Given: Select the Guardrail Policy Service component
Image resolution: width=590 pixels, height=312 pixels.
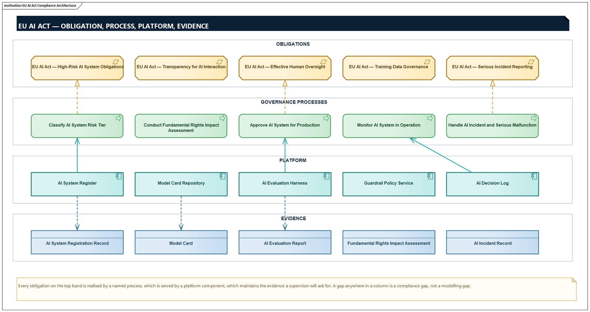Looking at the screenshot, I should (x=389, y=184).
